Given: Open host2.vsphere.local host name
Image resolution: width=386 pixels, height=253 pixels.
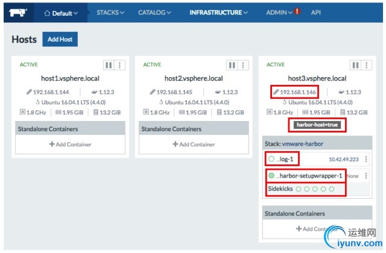Looking at the screenshot, I should [194, 78].
